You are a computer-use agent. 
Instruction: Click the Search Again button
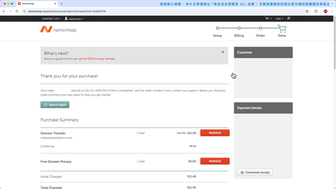55,104
